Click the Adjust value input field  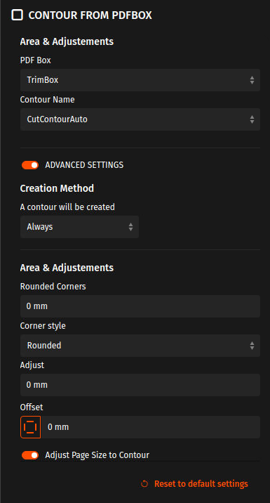[140, 385]
